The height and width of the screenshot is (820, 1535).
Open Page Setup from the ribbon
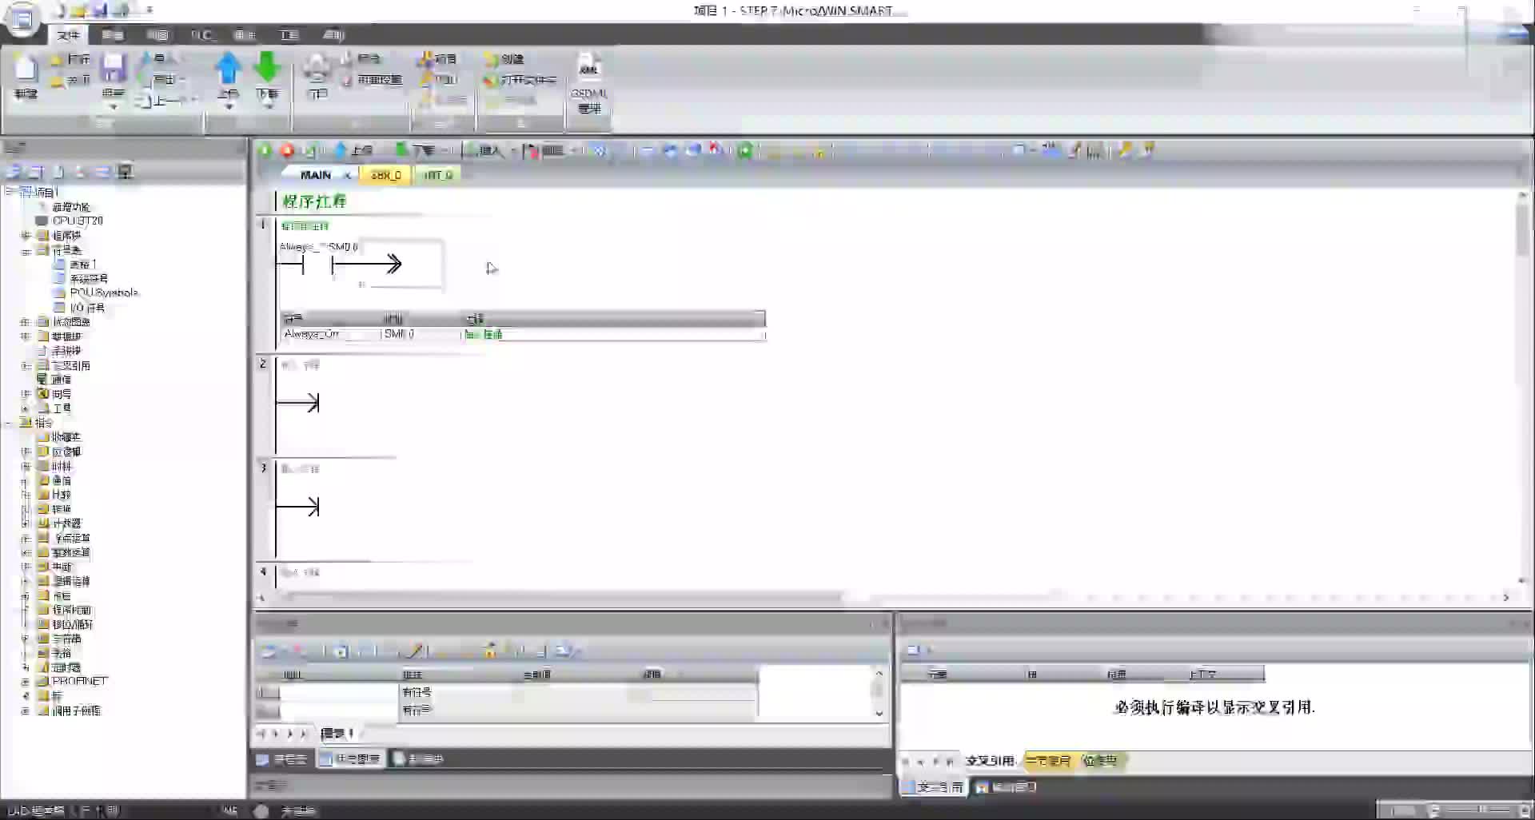point(373,80)
